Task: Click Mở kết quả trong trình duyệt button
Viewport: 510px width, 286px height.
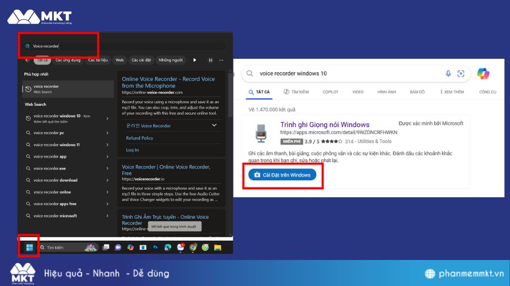Action: [175, 226]
